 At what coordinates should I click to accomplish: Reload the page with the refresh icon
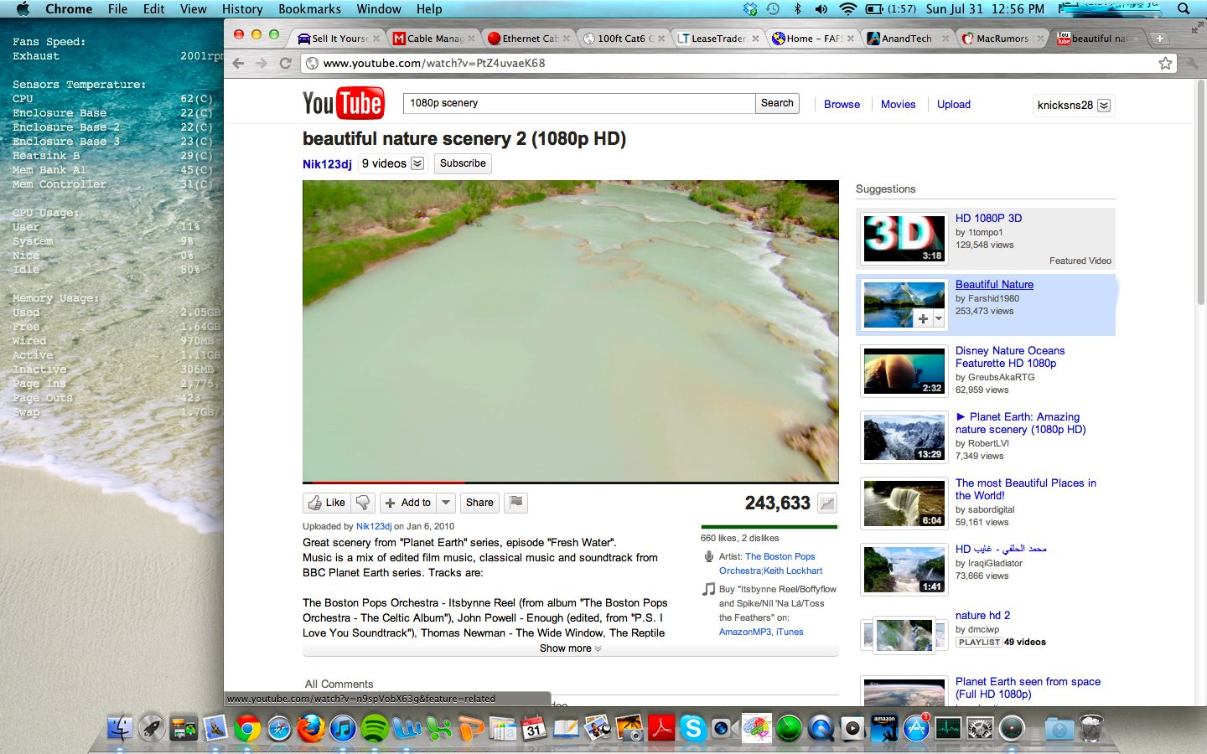tap(286, 64)
